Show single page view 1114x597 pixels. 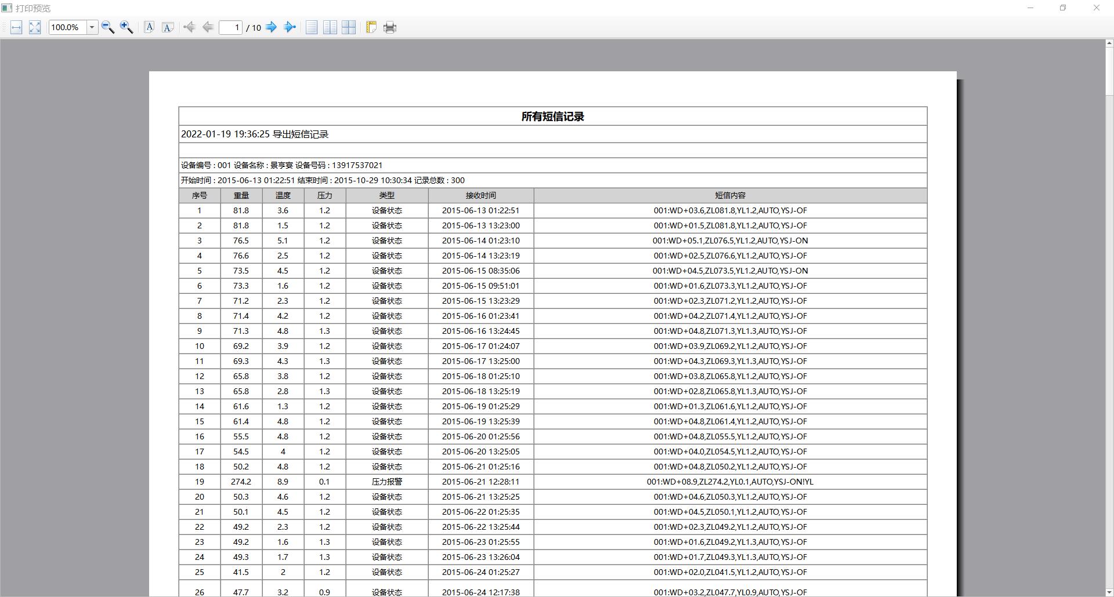pos(312,27)
